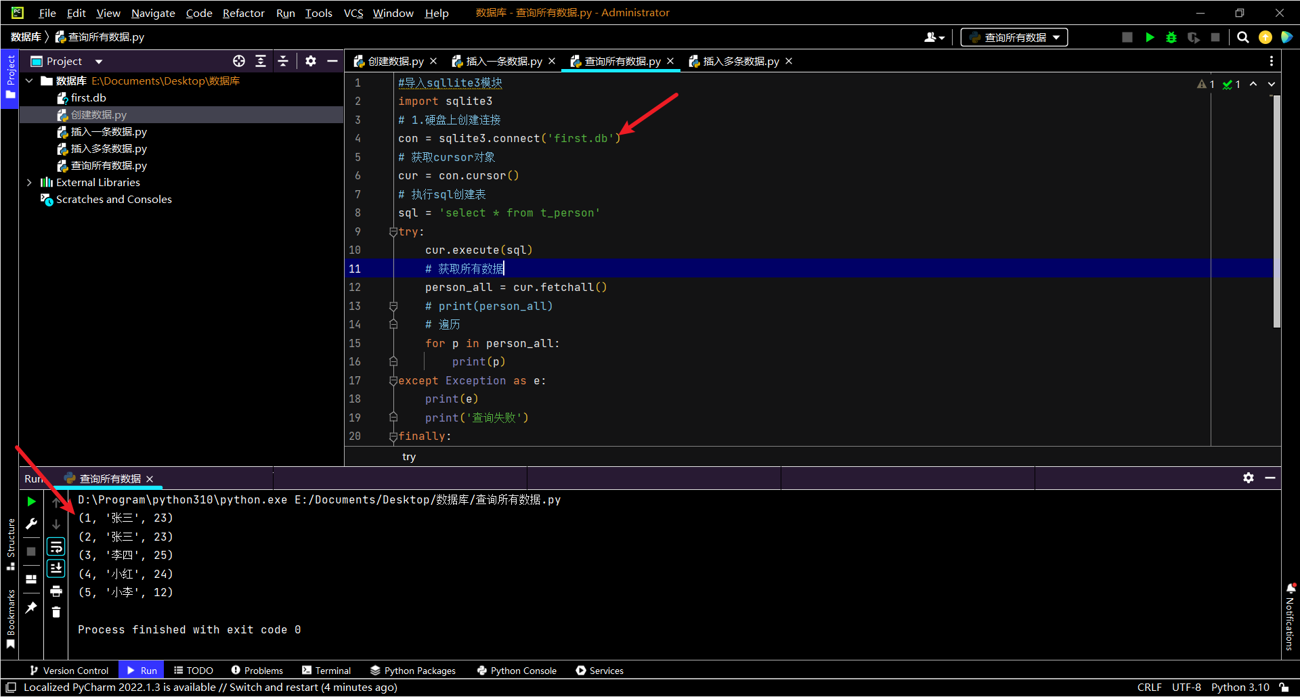The image size is (1300, 697).
Task: Pin the Run tool window tab
Action: point(31,608)
